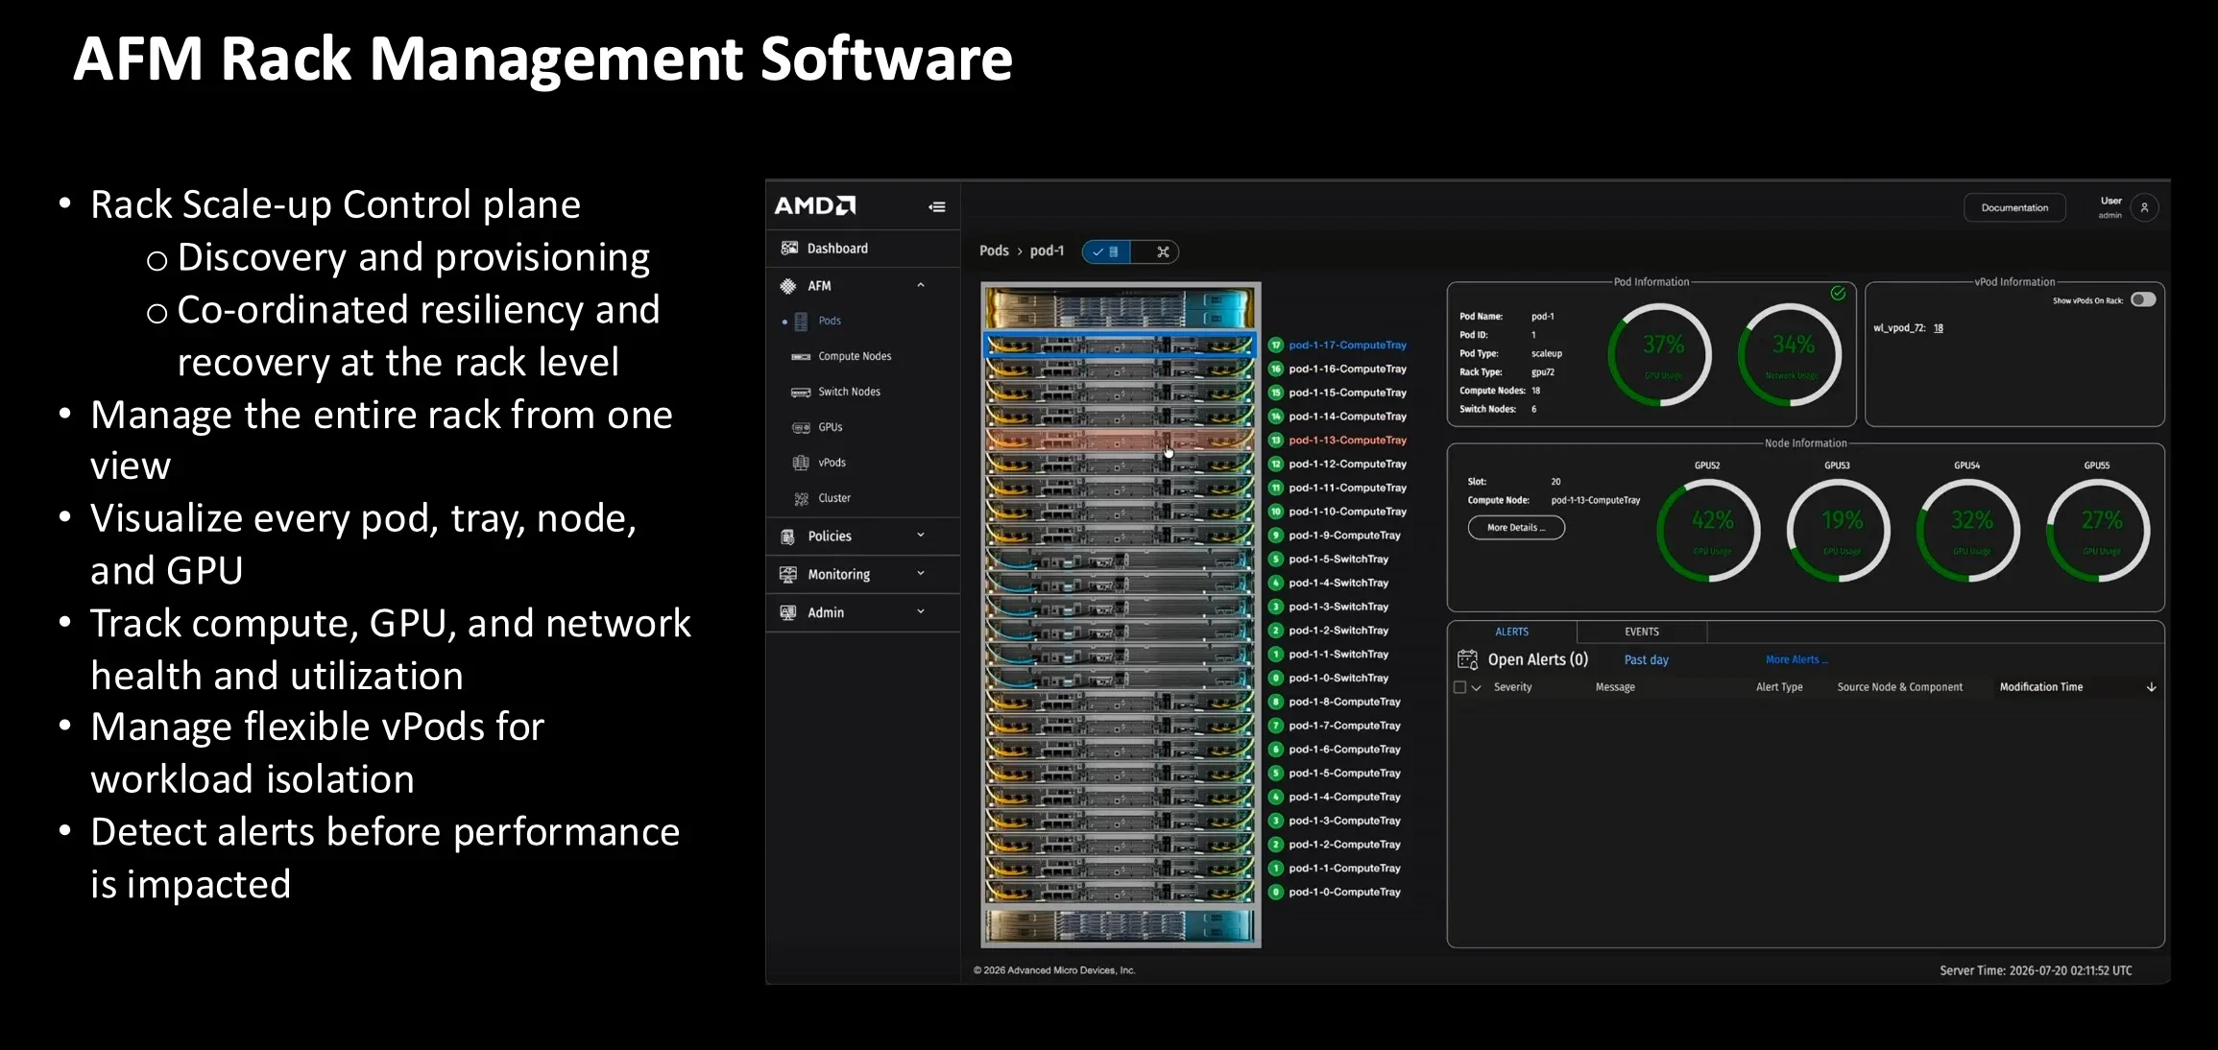Screen dimensions: 2218x1050
Task: Collapse the sidebar with the menu icon
Action: click(937, 206)
